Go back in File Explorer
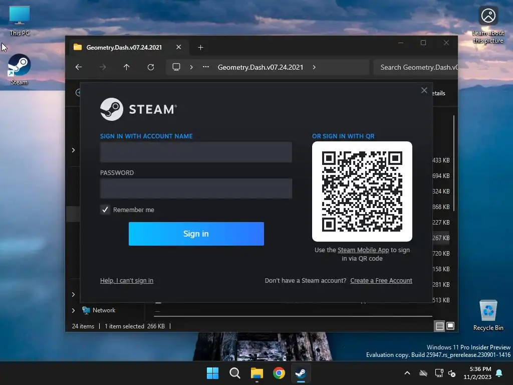 point(79,67)
